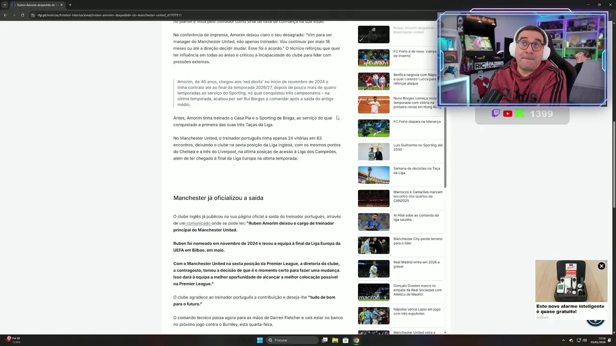Open FC Porto 'campeão de inverno' thumbnail
The height and width of the screenshot is (346, 616).
[373, 58]
